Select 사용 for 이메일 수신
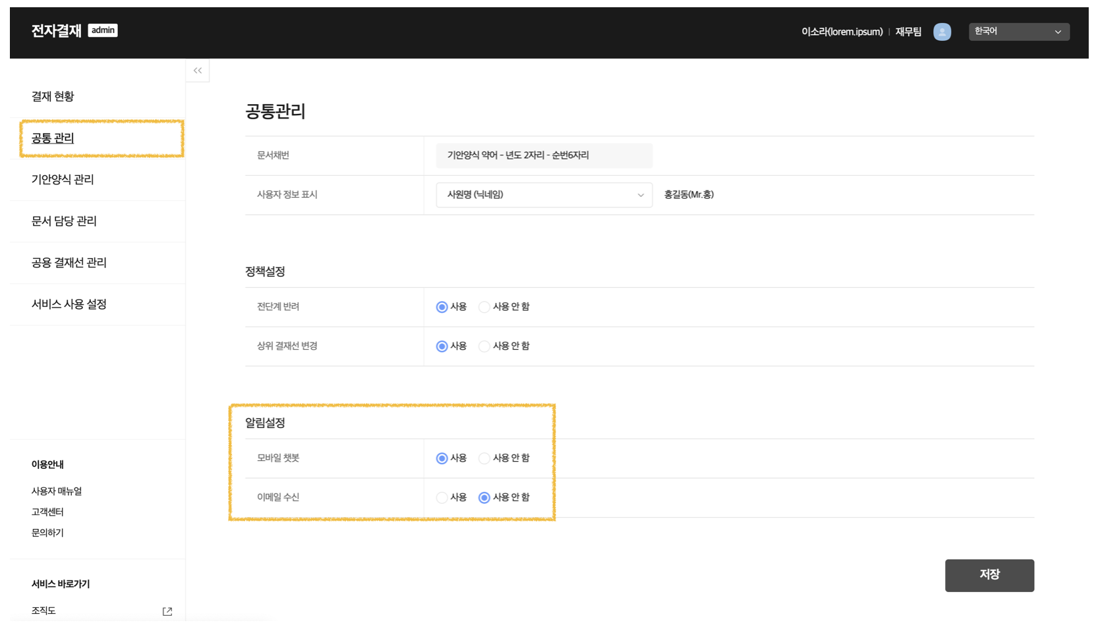 [442, 498]
